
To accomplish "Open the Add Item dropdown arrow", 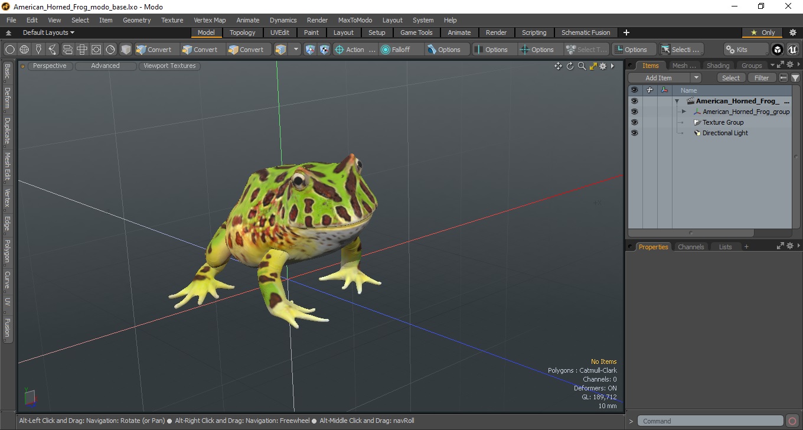I will [696, 78].
